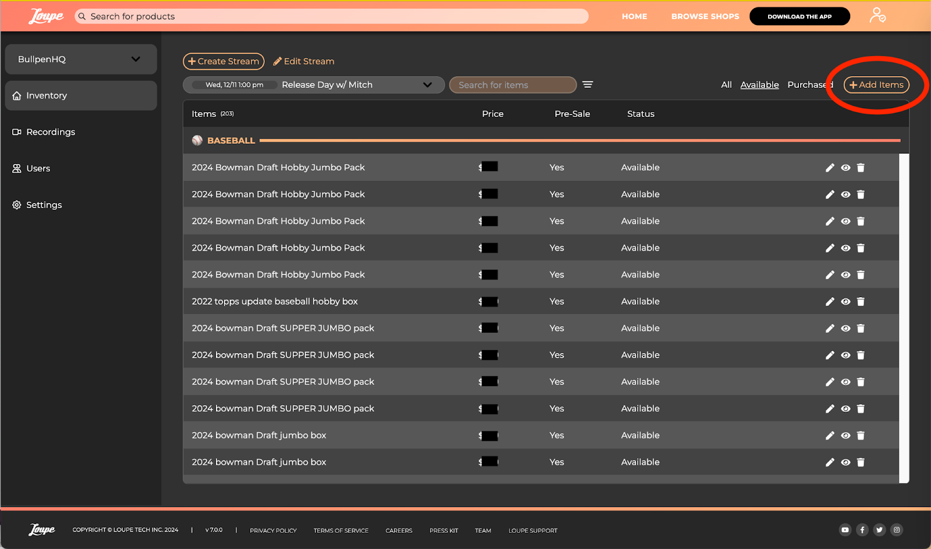This screenshot has width=931, height=549.
Task: Edit the first bowman Draft SUPPER JUMBO pack
Action: (x=830, y=329)
